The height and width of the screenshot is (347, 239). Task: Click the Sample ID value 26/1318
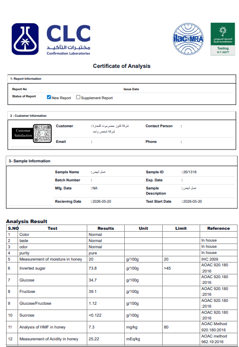tap(190, 172)
